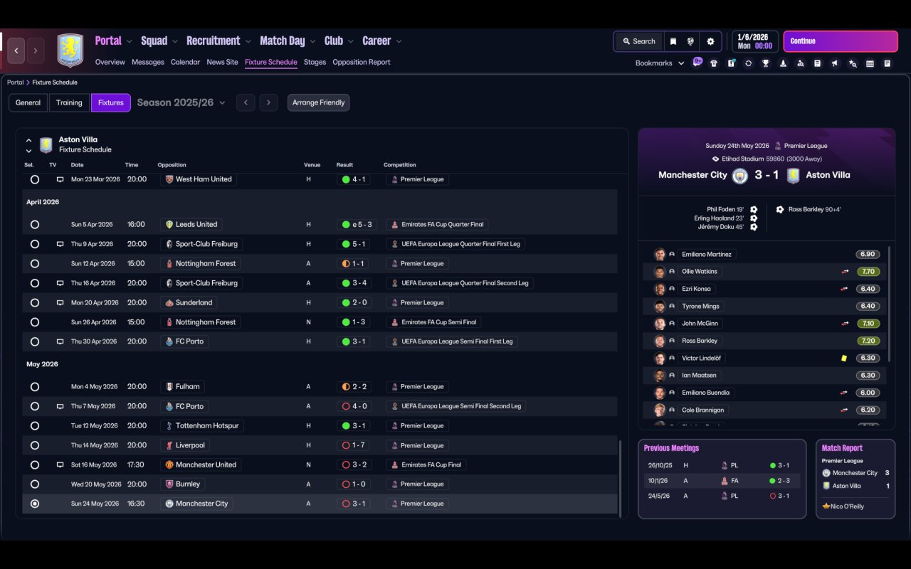The height and width of the screenshot is (569, 911).
Task: Select the Leeds United fixture radio button
Action: pyautogui.click(x=35, y=225)
